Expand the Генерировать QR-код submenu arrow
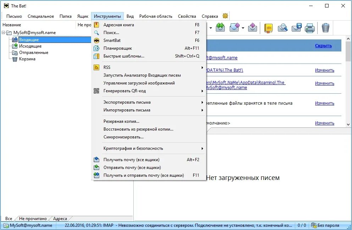This screenshot has height=230, width=352. pos(202,91)
